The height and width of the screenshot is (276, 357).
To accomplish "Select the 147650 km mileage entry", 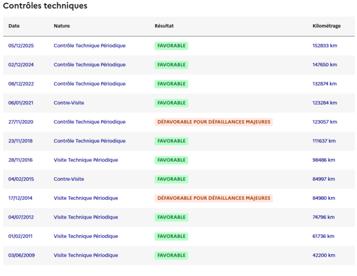I will tap(325, 65).
